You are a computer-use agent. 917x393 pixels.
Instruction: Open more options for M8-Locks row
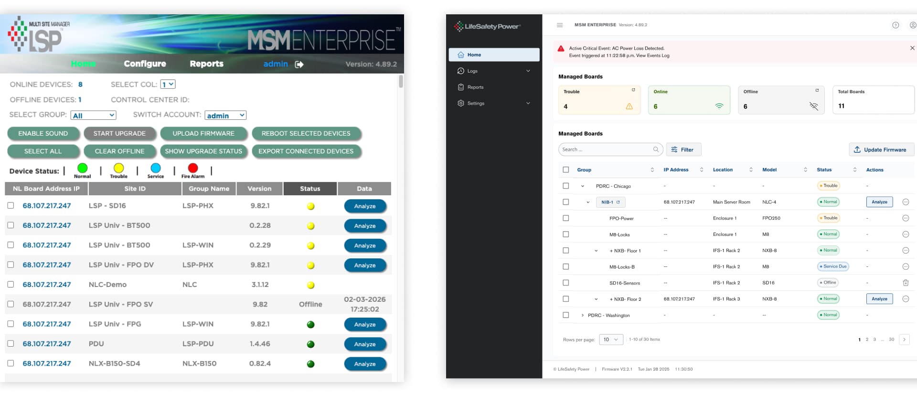906,234
